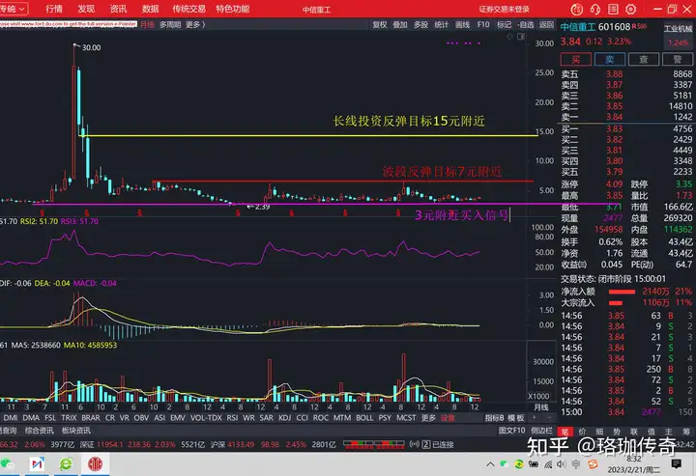This screenshot has height=476, width=696.
Task: Click the 多股 toolbar button
Action: coord(420,25)
